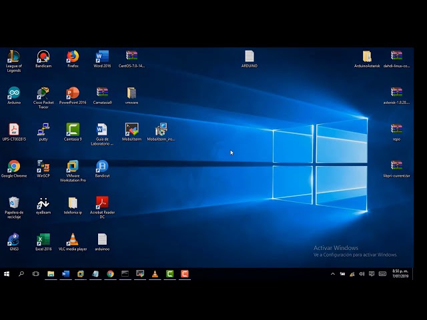Select the putty desktop shortcut
Screen dimensions: 427x320
(x=43, y=132)
